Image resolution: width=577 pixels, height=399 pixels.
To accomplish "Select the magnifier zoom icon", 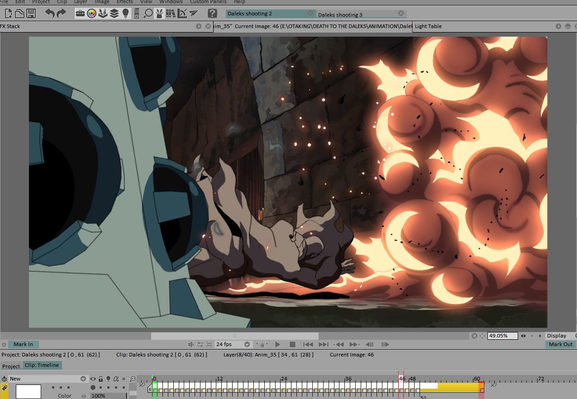I will (x=148, y=14).
